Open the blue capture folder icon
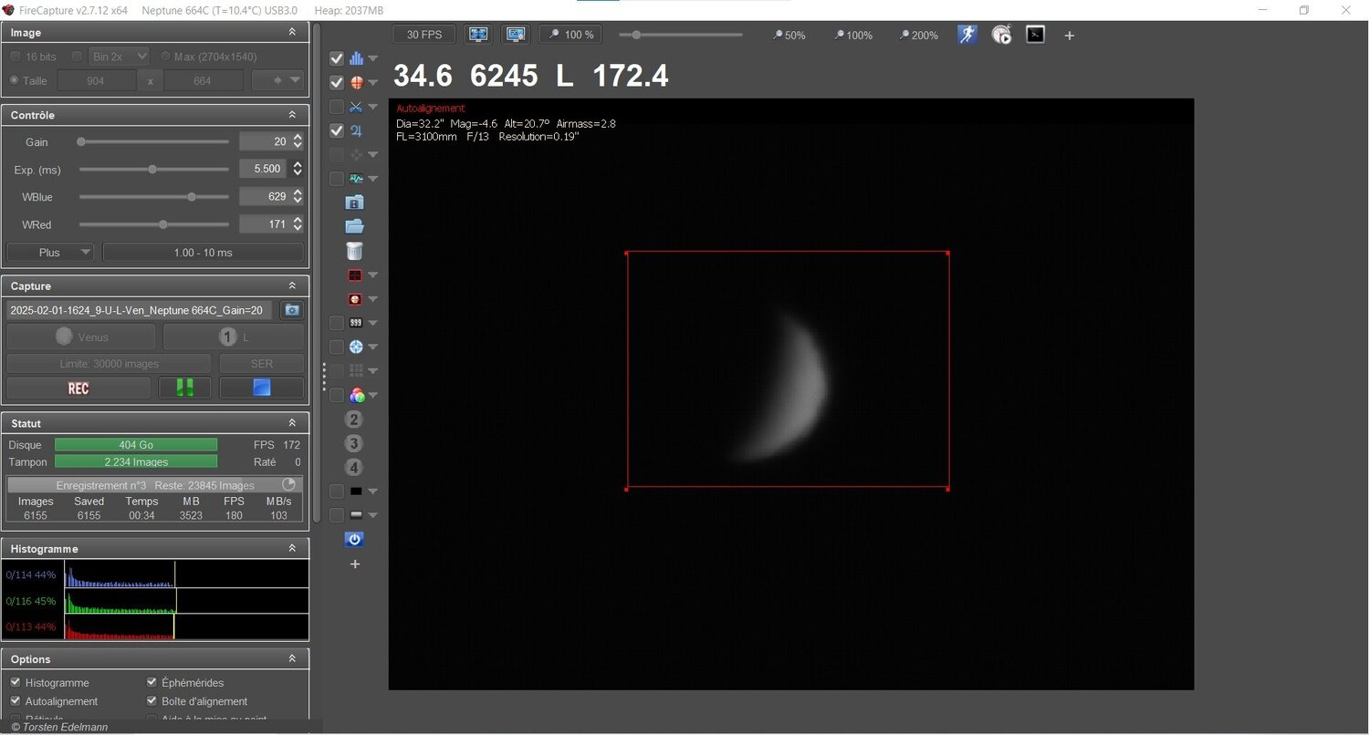The image size is (1369, 735). pyautogui.click(x=355, y=226)
